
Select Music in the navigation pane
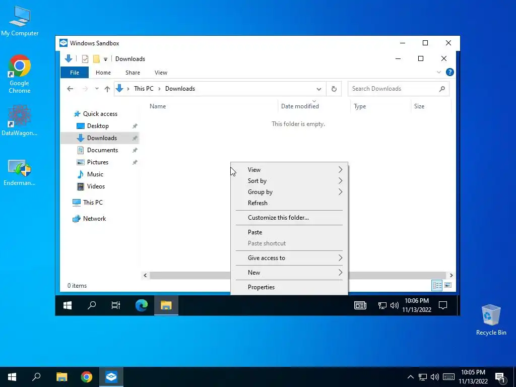coord(95,174)
